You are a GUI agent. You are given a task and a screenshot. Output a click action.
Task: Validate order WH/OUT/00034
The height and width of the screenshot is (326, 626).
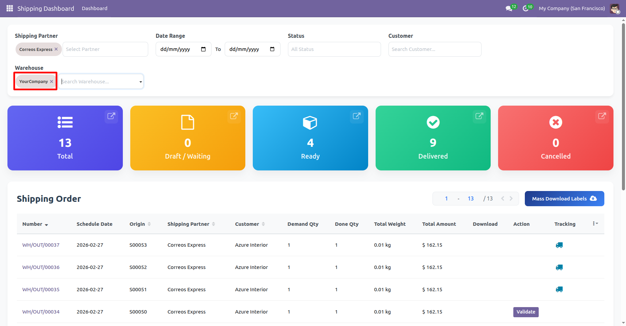[526, 312]
